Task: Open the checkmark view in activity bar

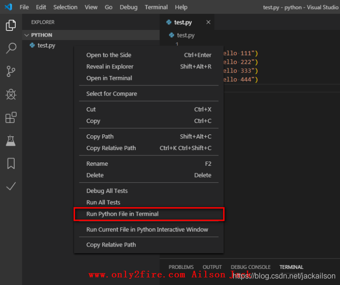Action: (11, 186)
